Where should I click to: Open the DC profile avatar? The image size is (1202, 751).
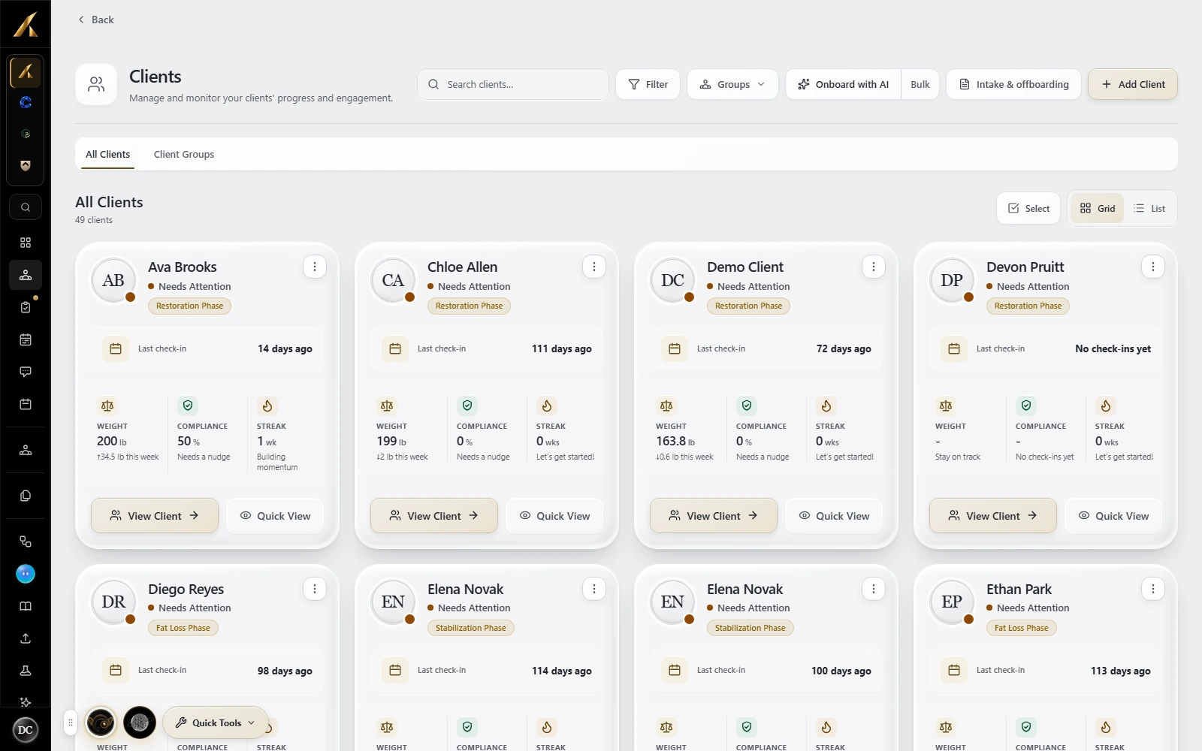coord(26,730)
